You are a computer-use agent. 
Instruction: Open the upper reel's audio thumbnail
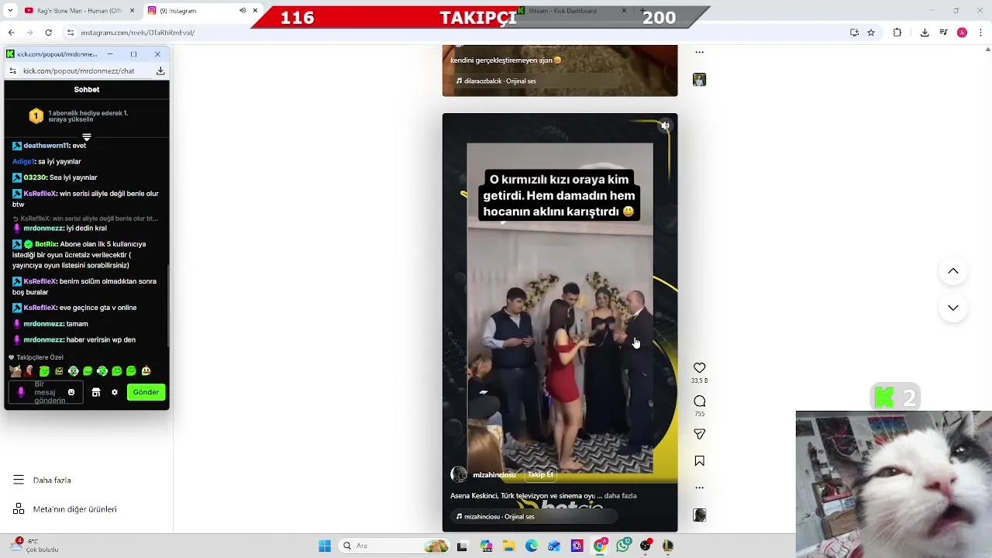pos(699,80)
